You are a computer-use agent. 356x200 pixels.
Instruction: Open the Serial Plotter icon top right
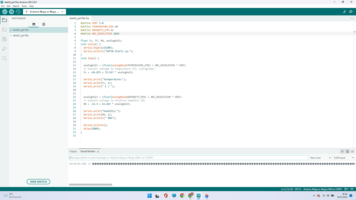click(344, 11)
